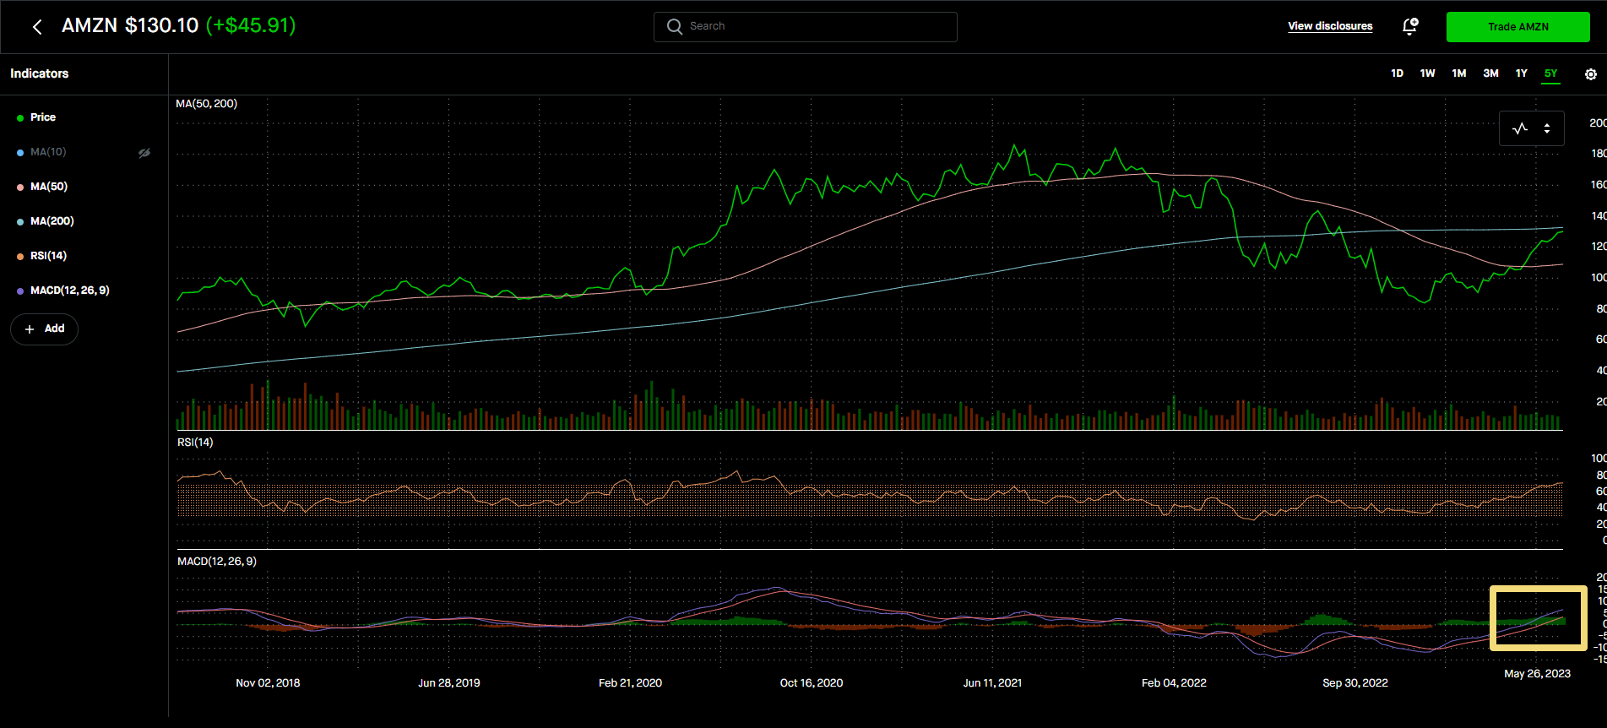1607x728 pixels.
Task: Select the MACD(12, 26, 9) indicator entry
Action: coord(69,291)
